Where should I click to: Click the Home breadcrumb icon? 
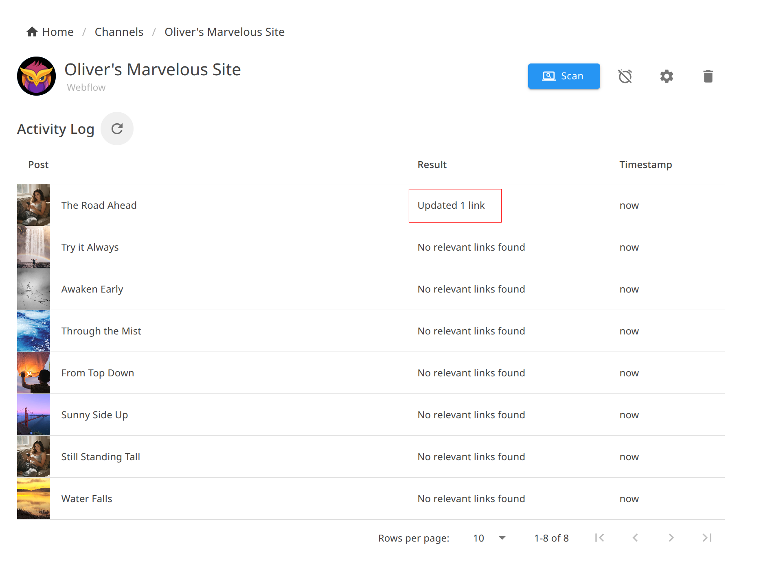click(x=32, y=32)
